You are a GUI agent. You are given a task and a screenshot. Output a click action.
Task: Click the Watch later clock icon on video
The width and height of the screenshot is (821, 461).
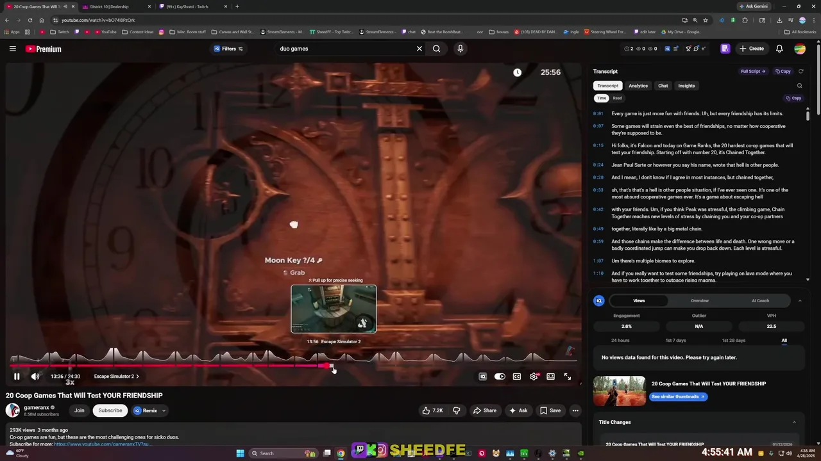pyautogui.click(x=518, y=72)
